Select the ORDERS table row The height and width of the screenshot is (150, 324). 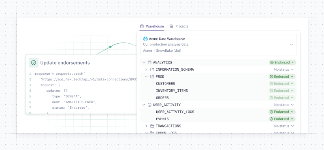click(x=218, y=97)
